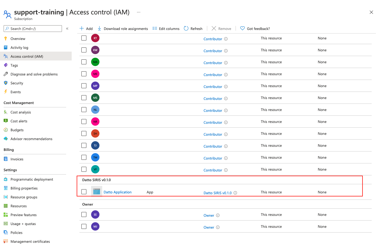Viewport: 380px width, 245px height.
Task: Open Resource groups in Settings
Action: click(24, 197)
